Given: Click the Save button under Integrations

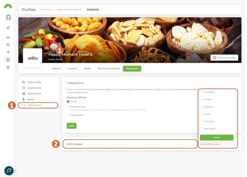Looking at the screenshot, I should (x=72, y=126).
